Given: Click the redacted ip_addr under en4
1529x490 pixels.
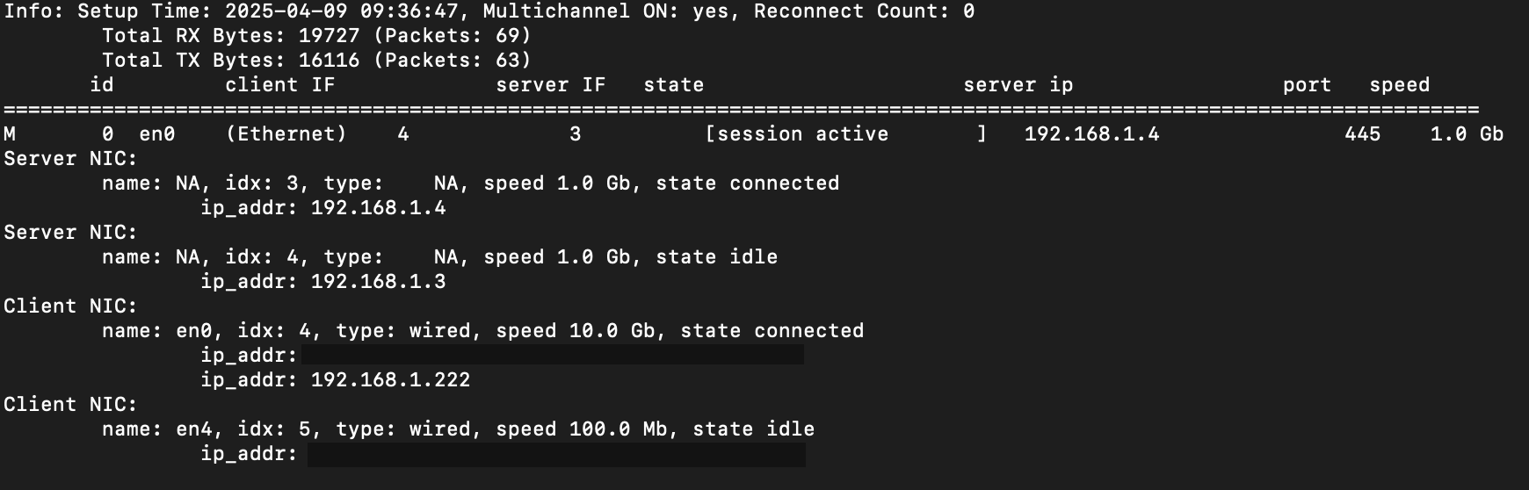Looking at the screenshot, I should (556, 454).
